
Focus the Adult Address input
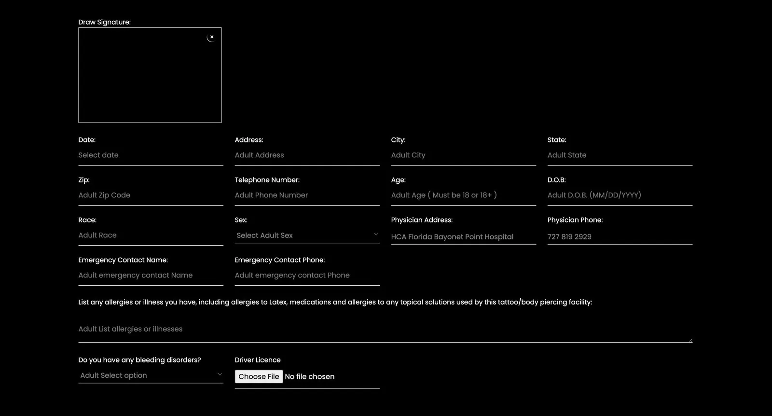click(x=307, y=155)
